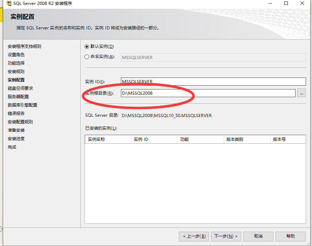Select 磁盘空间要求 step in sidebar
Image resolution: width=312 pixels, height=246 pixels.
(20, 88)
